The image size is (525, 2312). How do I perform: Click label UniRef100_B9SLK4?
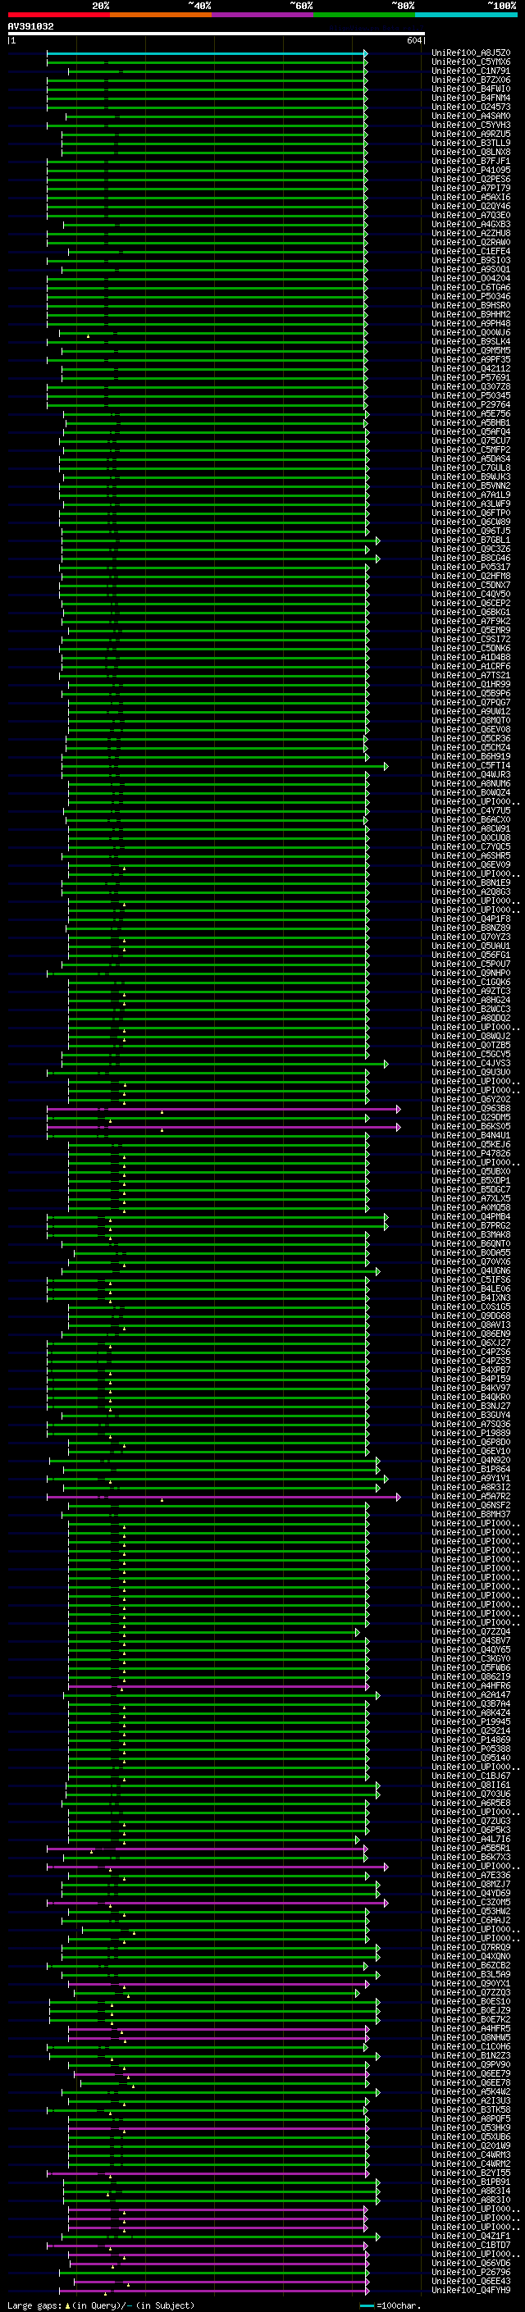tap(471, 341)
